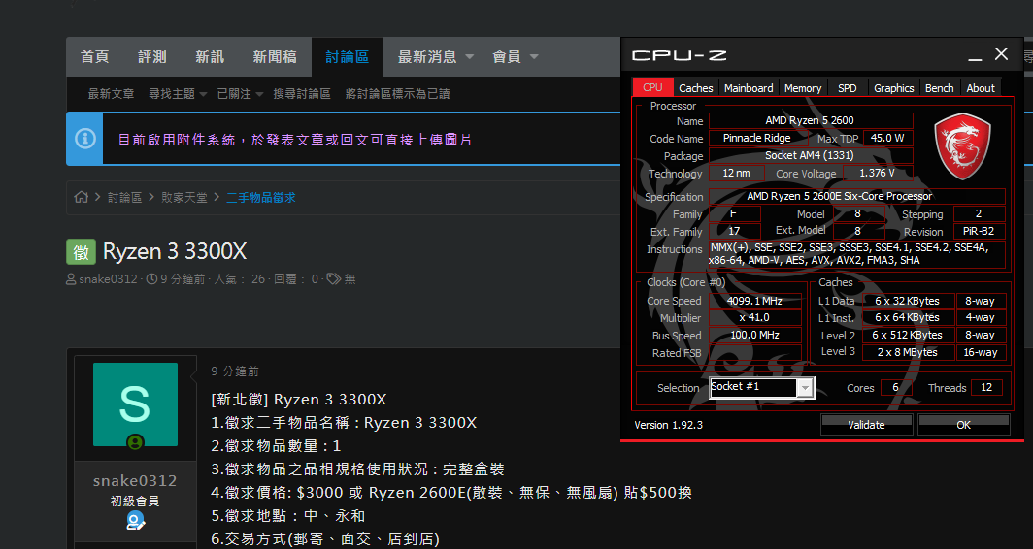Screen dimensions: 1033x549
Task: Click the 9 分鐘前 timestamp in the post
Action: point(235,371)
